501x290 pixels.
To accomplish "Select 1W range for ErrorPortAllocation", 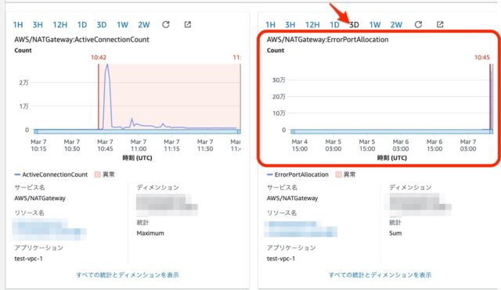I will pyautogui.click(x=375, y=25).
